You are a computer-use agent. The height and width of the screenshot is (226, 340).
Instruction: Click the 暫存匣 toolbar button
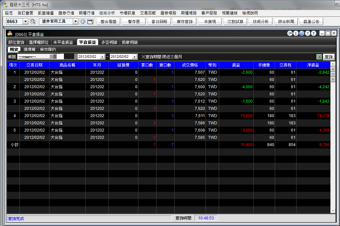tap(134, 21)
